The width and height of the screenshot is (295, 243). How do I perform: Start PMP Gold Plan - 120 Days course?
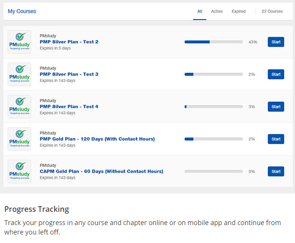click(x=276, y=139)
